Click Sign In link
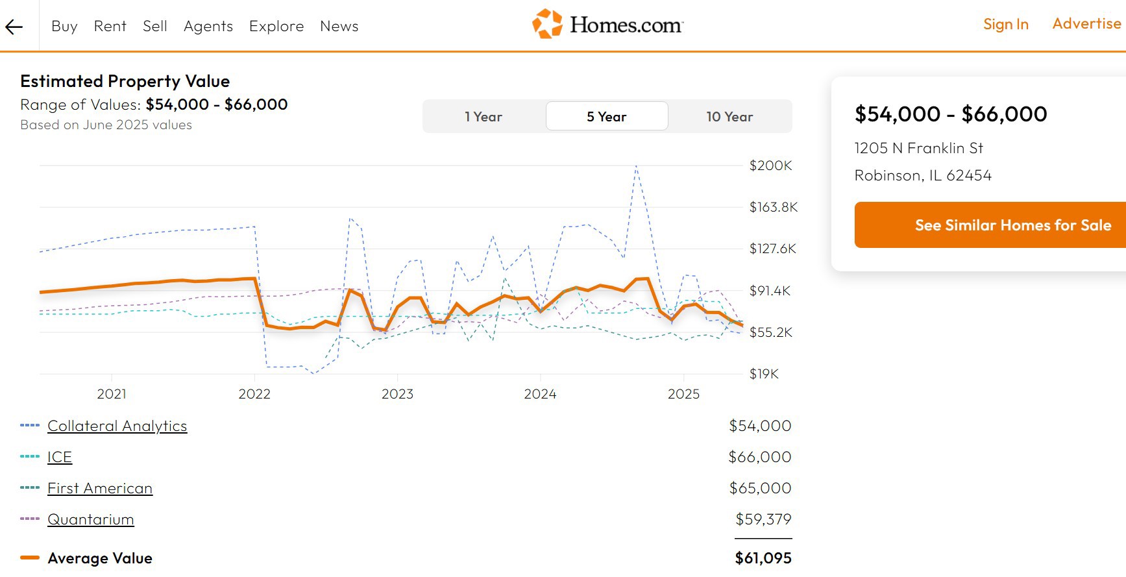 click(1005, 25)
